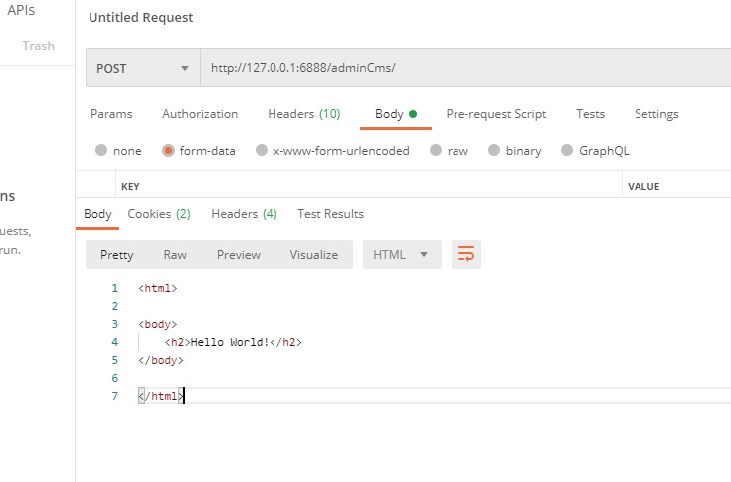Open the POST method dropdown
The height and width of the screenshot is (482, 731).
pyautogui.click(x=143, y=69)
